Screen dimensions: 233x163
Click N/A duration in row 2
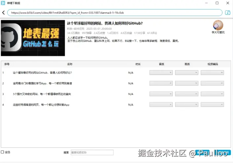(x=131, y=83)
